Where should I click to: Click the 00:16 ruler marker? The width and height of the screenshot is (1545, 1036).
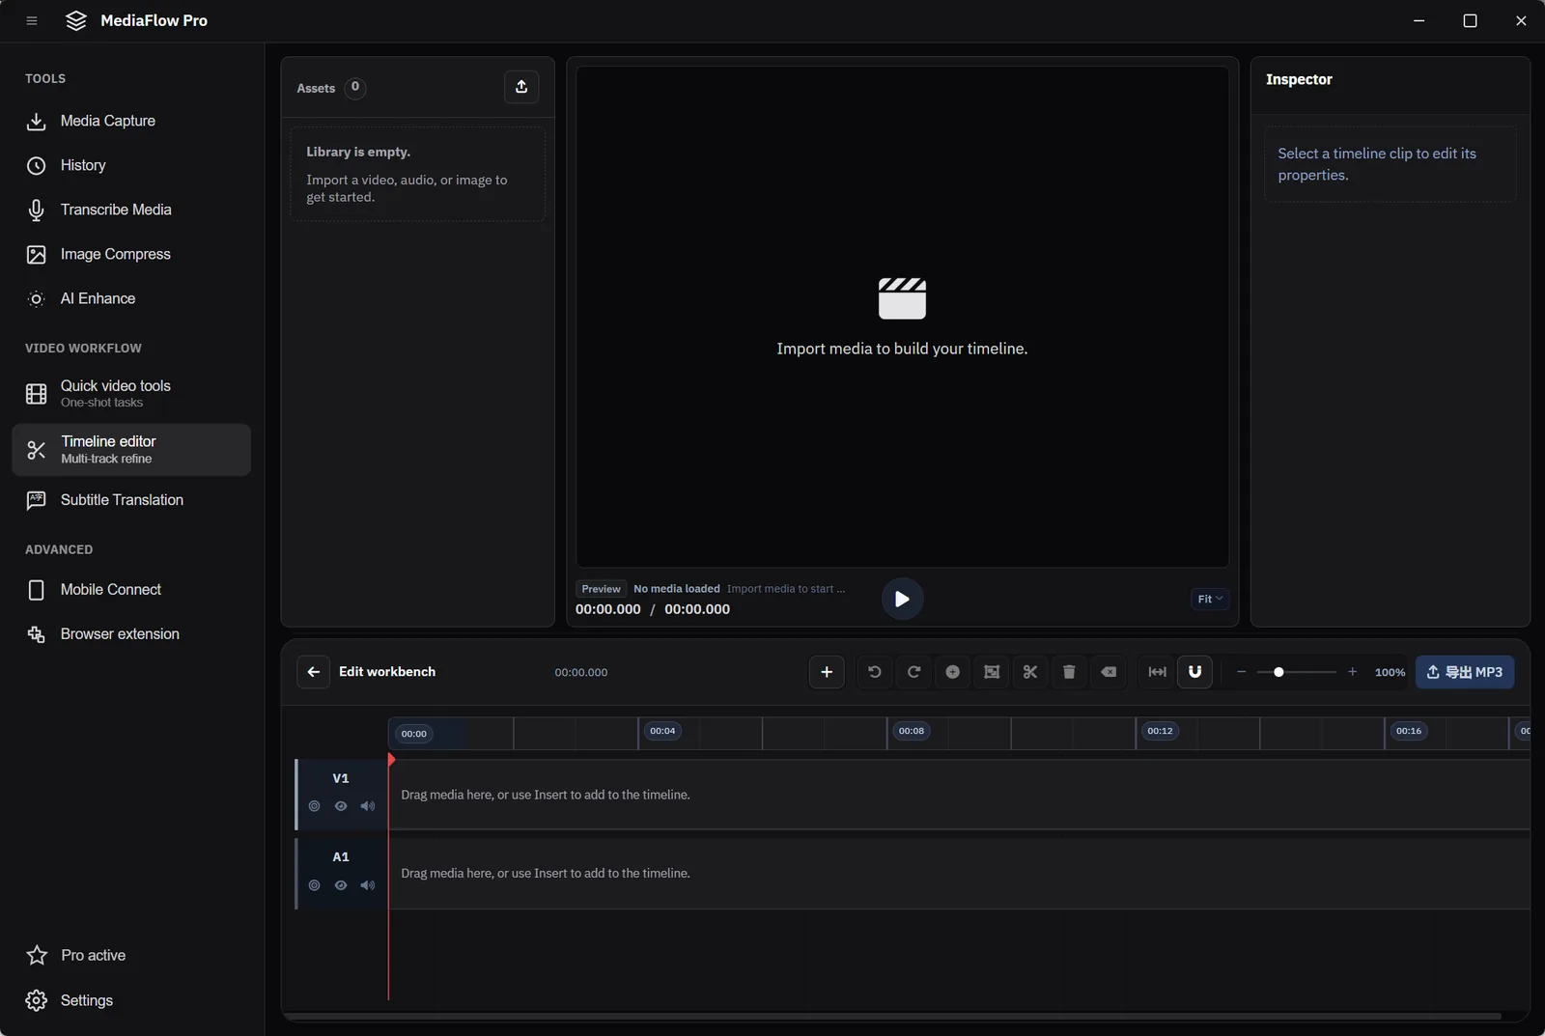click(1409, 731)
